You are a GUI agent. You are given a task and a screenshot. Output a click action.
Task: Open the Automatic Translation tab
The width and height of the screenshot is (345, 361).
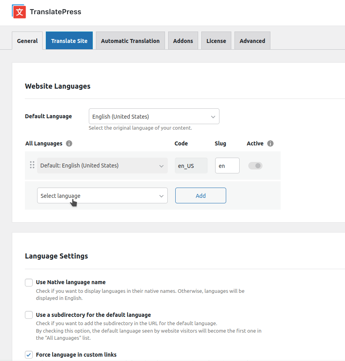click(x=130, y=41)
